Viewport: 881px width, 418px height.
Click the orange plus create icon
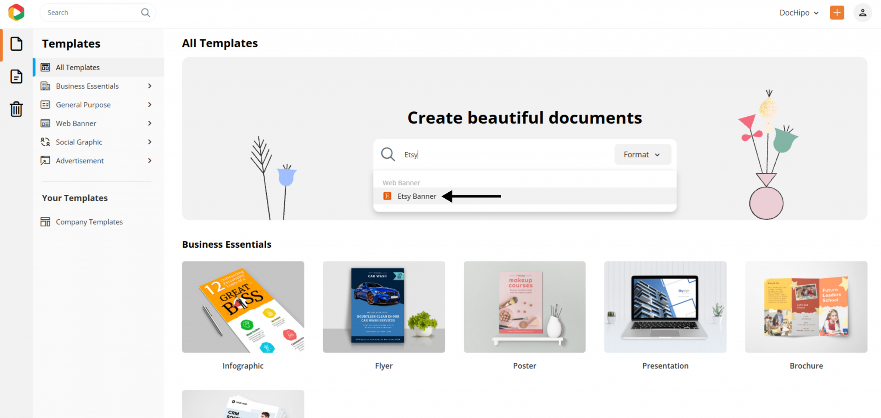pyautogui.click(x=837, y=12)
